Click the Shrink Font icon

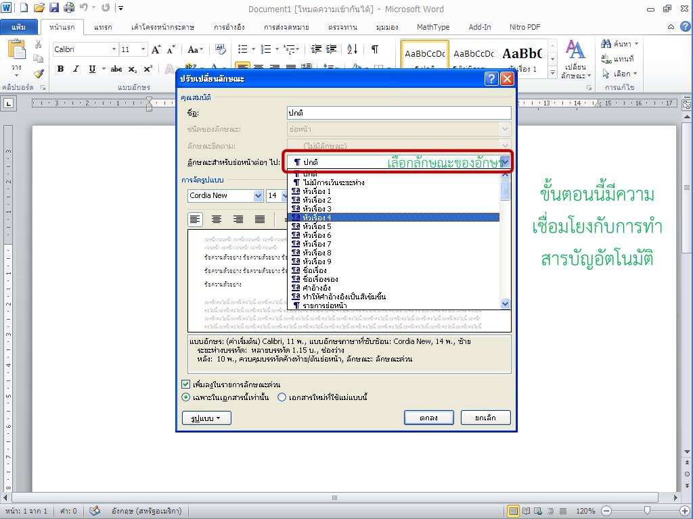[171, 49]
